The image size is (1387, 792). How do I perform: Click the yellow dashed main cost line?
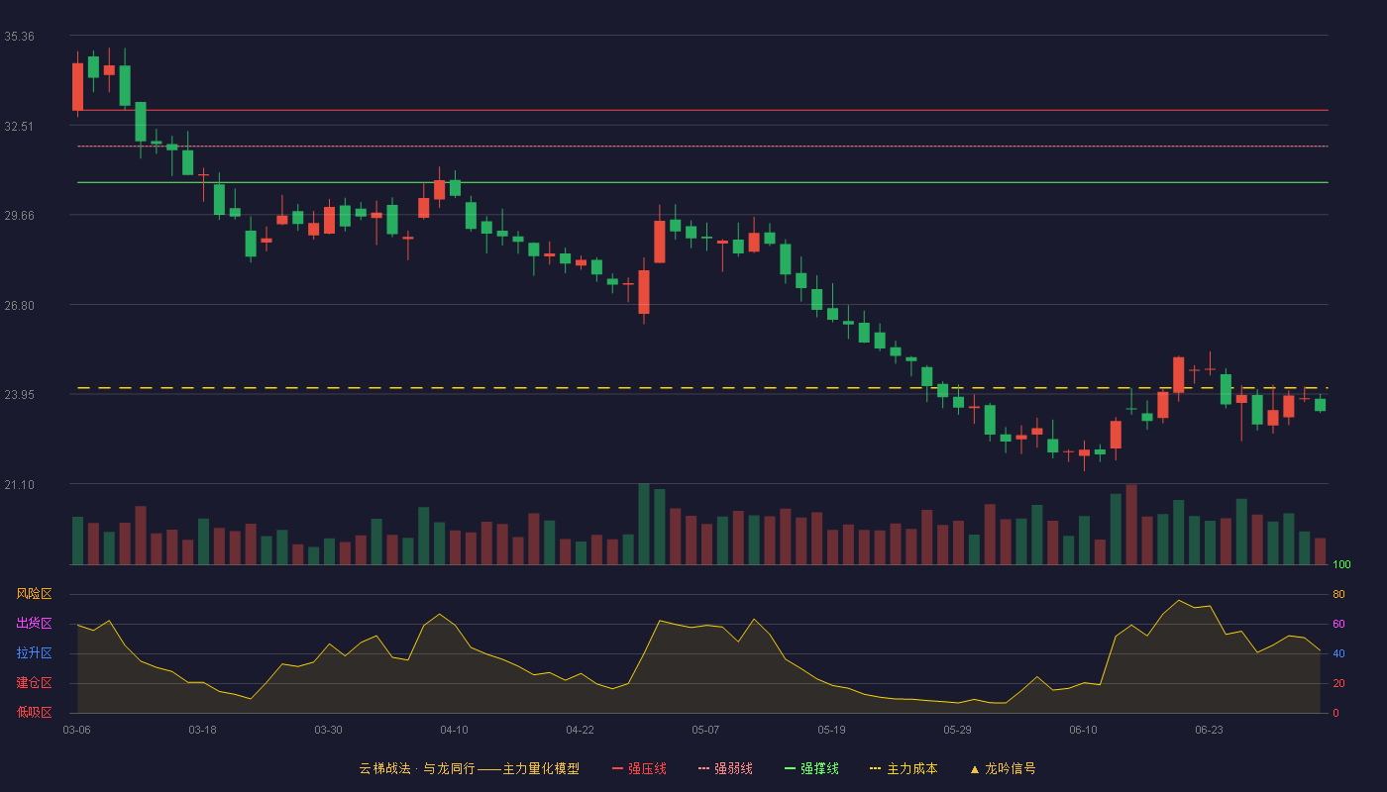point(702,387)
